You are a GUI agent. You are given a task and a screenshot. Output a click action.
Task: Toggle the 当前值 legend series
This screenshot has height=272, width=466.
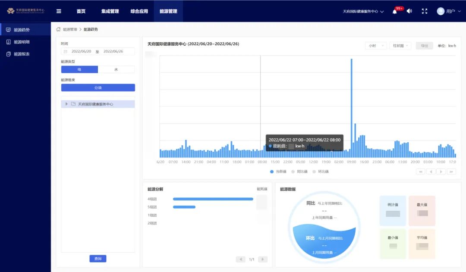tap(278, 172)
